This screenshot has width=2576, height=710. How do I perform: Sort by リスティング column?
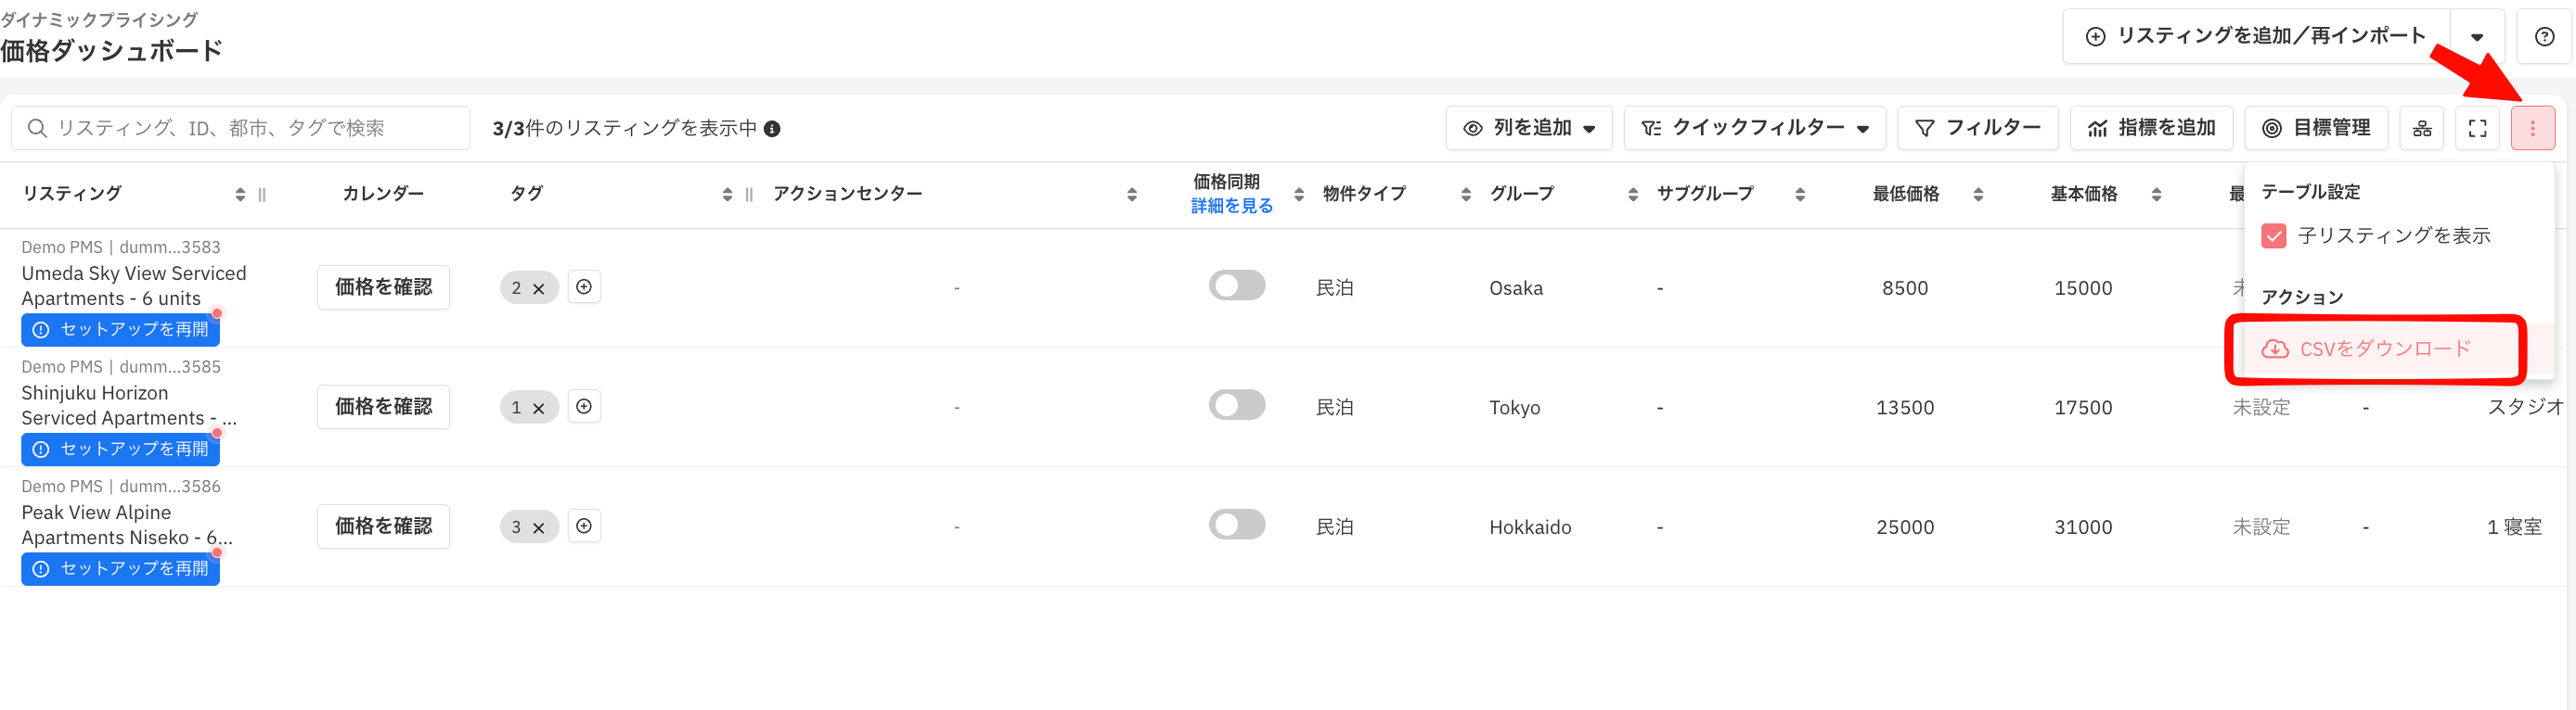[x=240, y=195]
